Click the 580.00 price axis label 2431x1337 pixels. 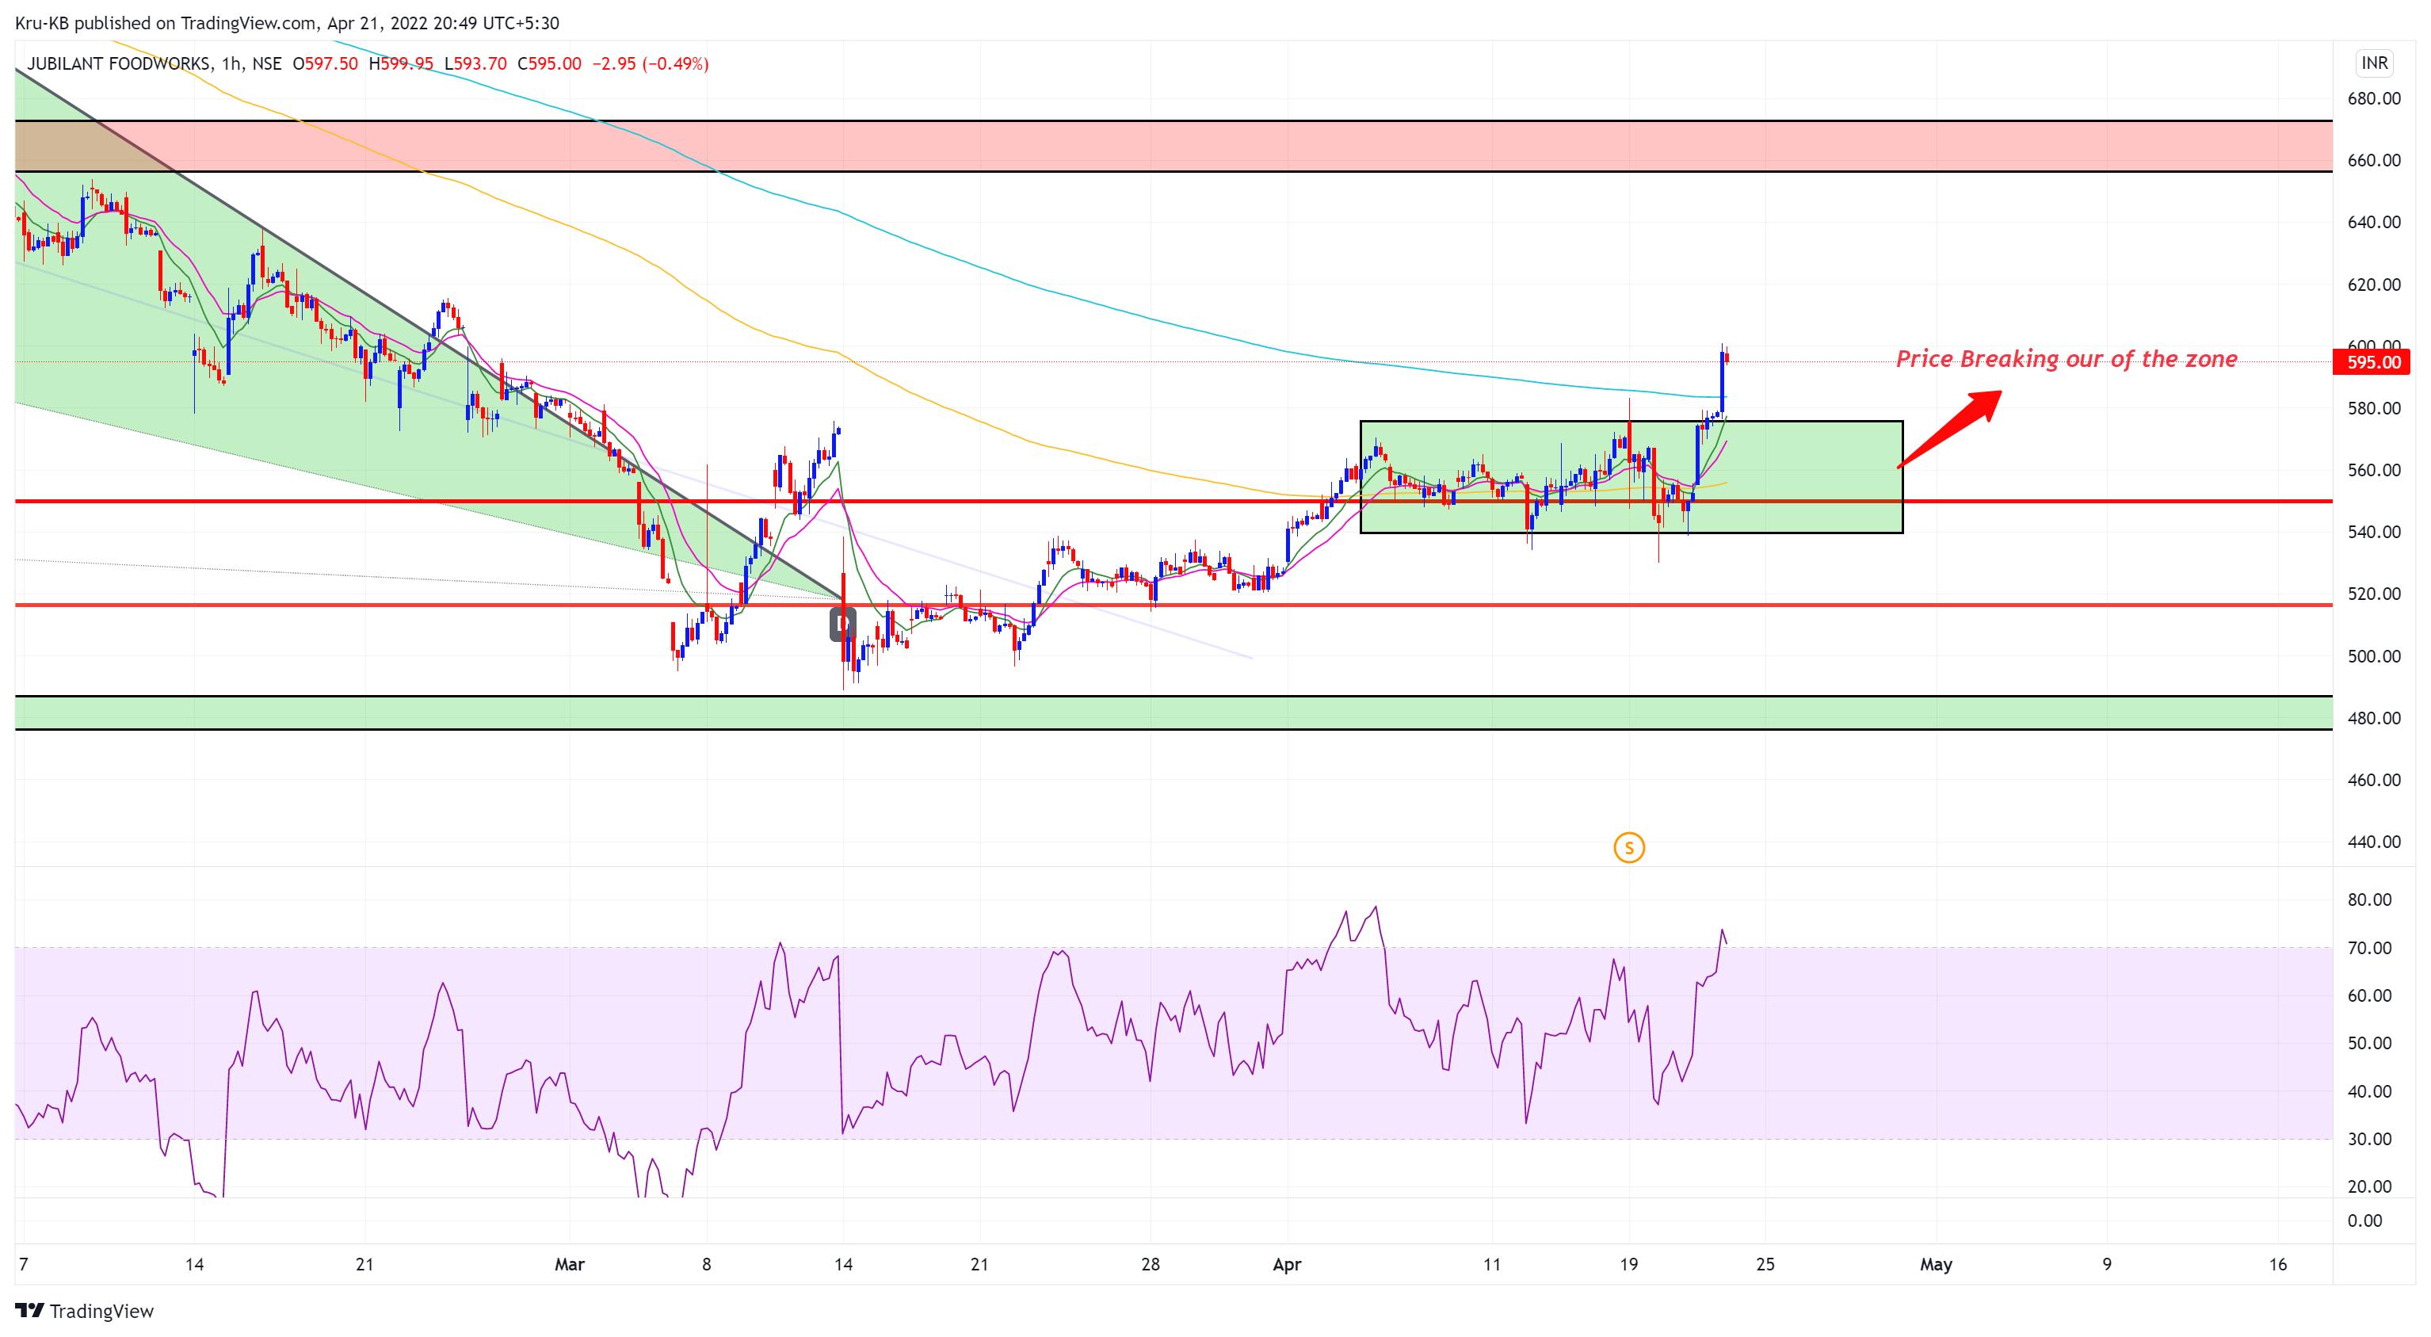pyautogui.click(x=2375, y=408)
